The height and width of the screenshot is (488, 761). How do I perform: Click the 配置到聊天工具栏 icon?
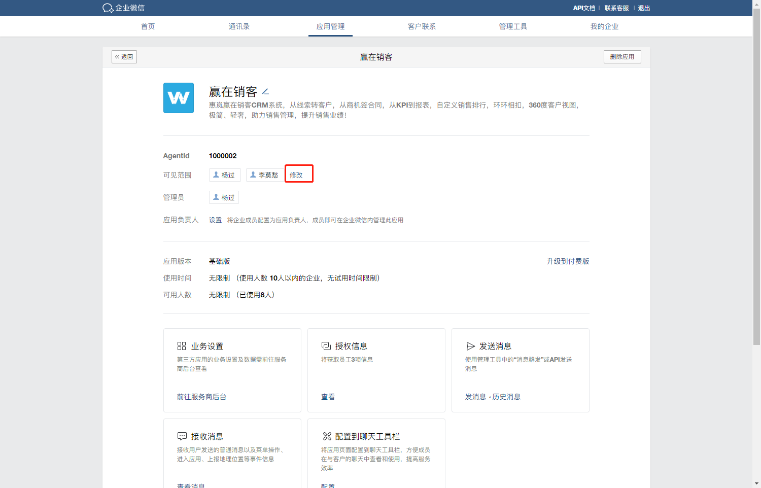327,436
